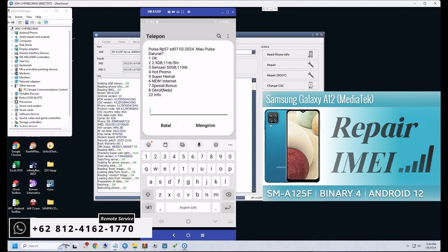
Task: Toggle fullscreen in SM A125F window
Action: [182, 12]
